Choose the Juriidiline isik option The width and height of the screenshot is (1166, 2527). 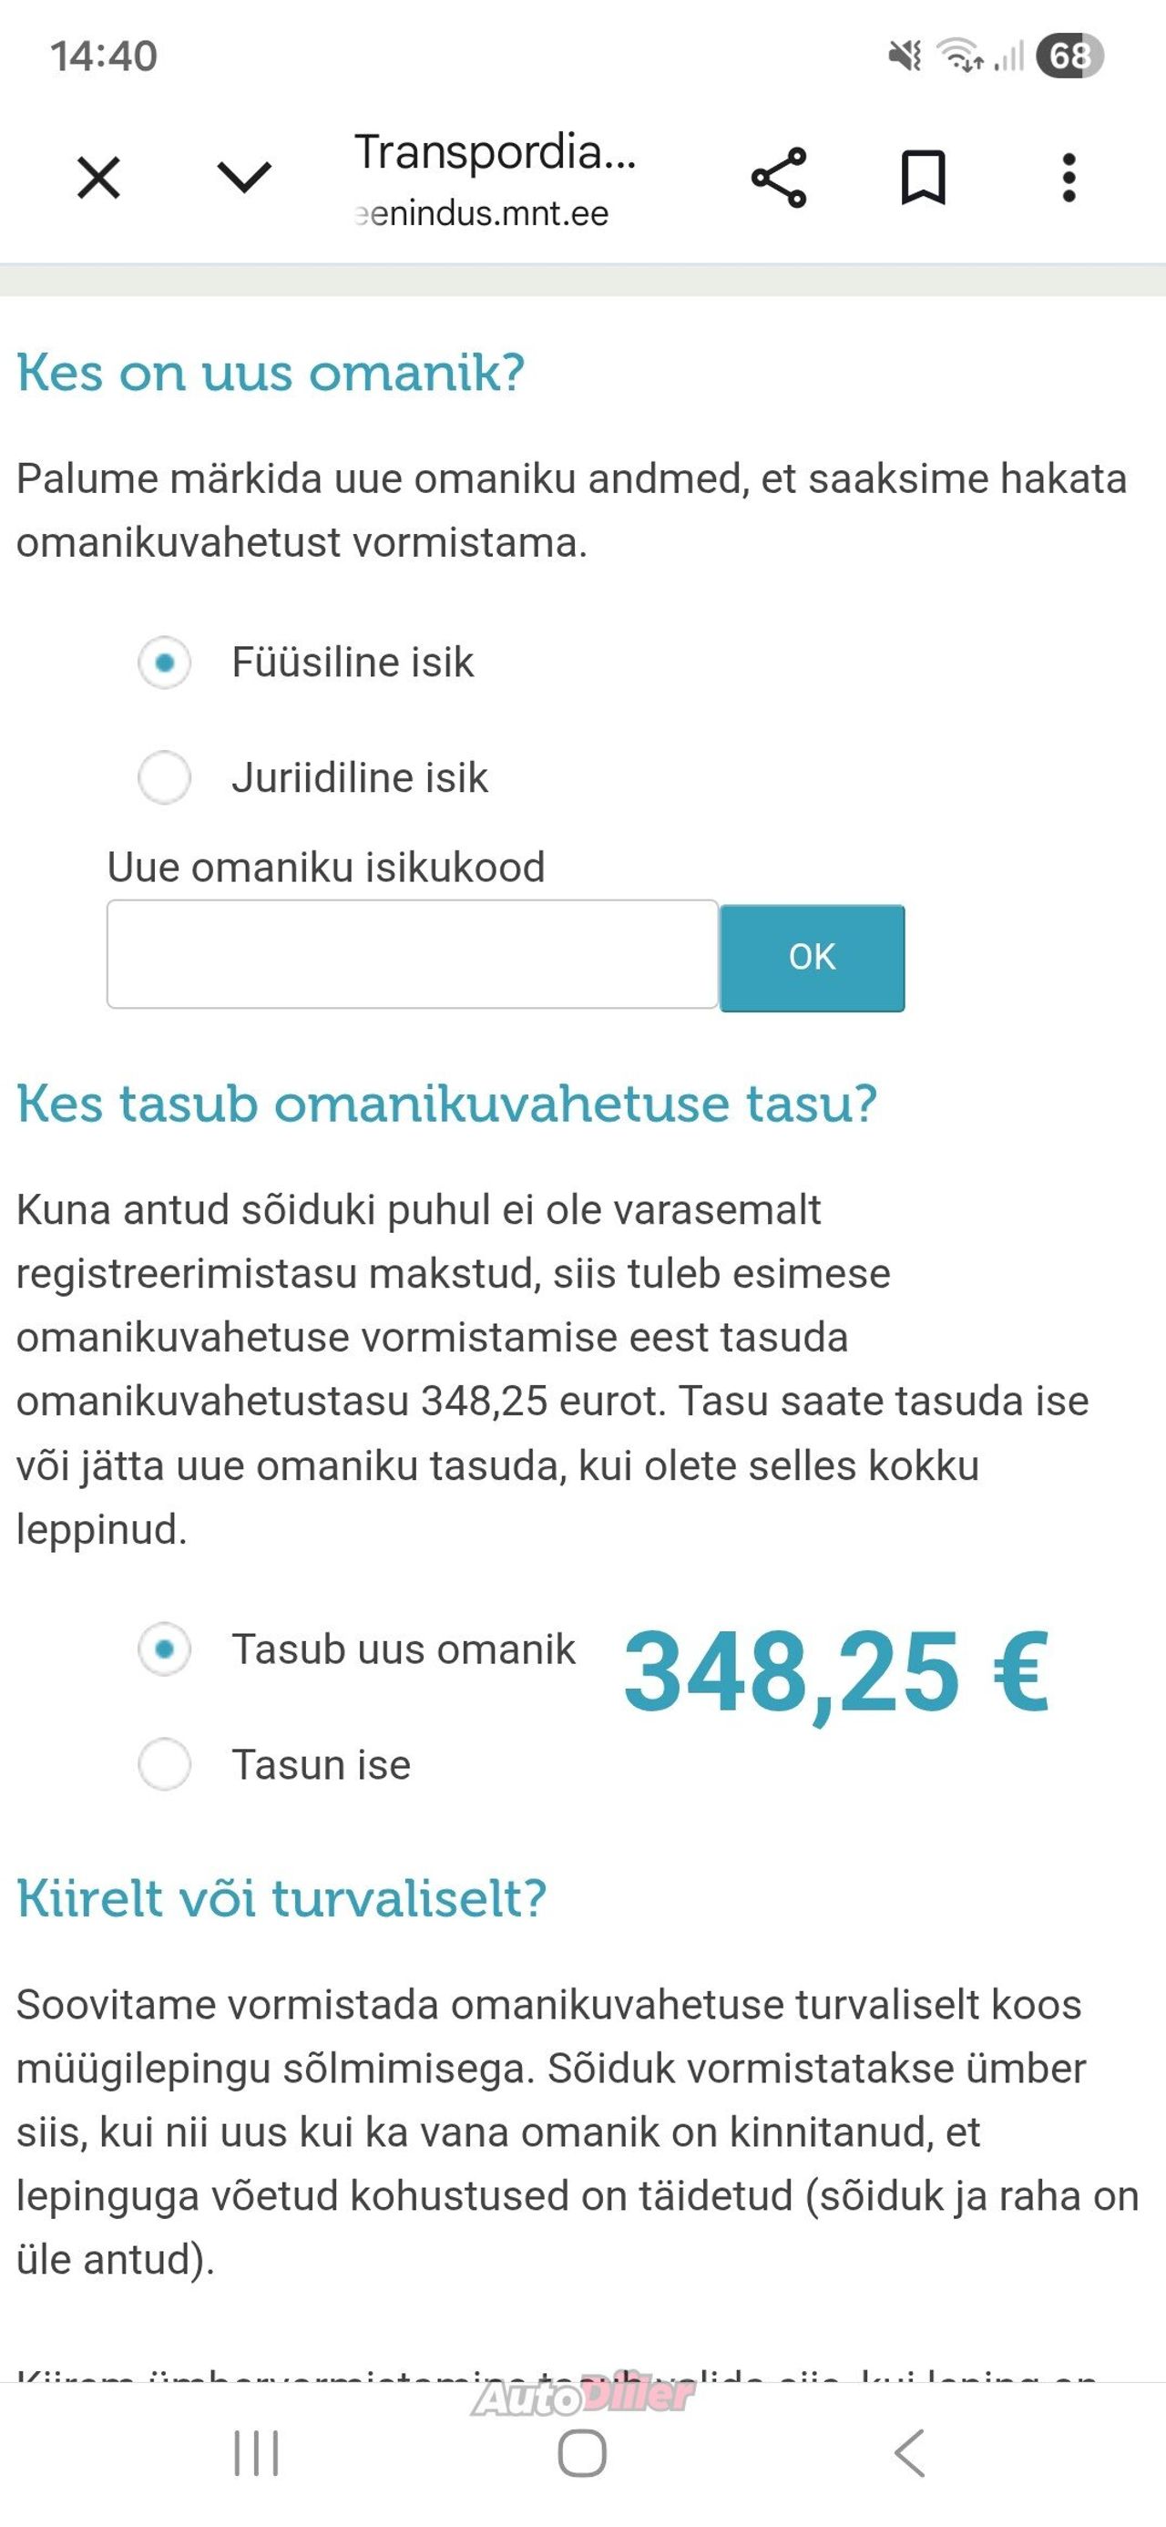pos(165,778)
